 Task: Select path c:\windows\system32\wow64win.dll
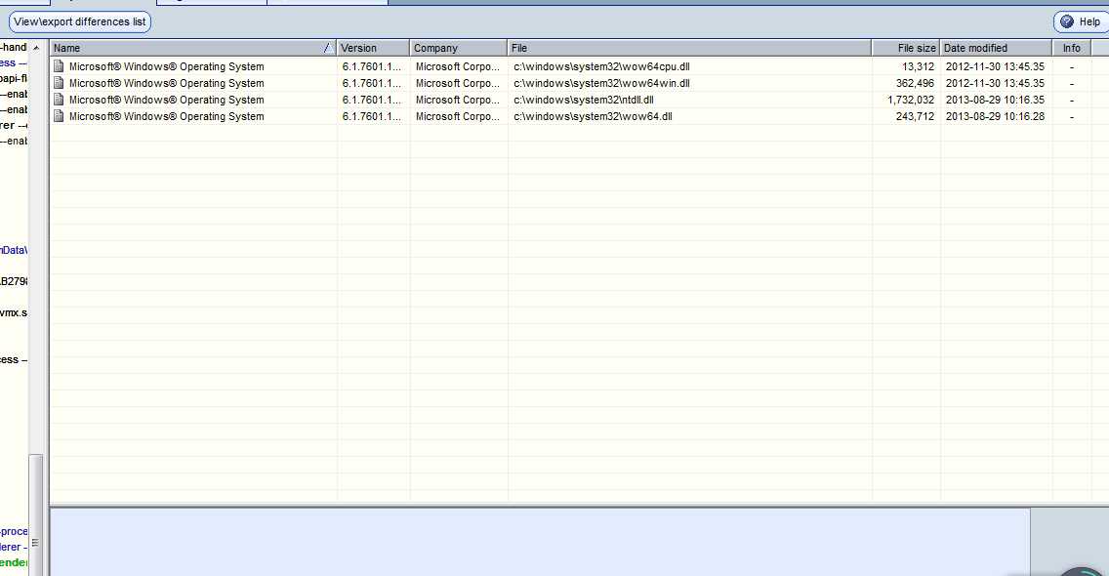tap(601, 83)
